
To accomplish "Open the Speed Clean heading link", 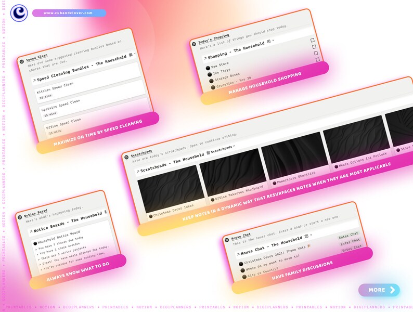I will pyautogui.click(x=37, y=58).
